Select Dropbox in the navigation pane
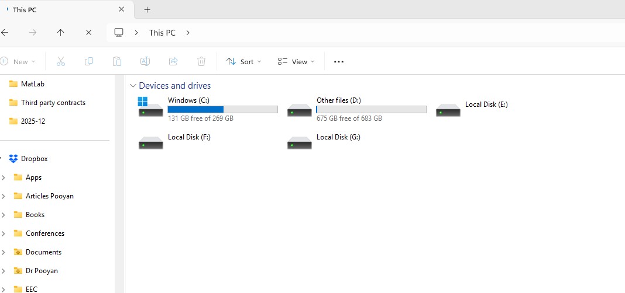625x293 pixels. [34, 159]
